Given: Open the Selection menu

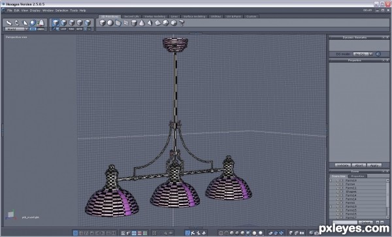Looking at the screenshot, I should click(x=62, y=10).
